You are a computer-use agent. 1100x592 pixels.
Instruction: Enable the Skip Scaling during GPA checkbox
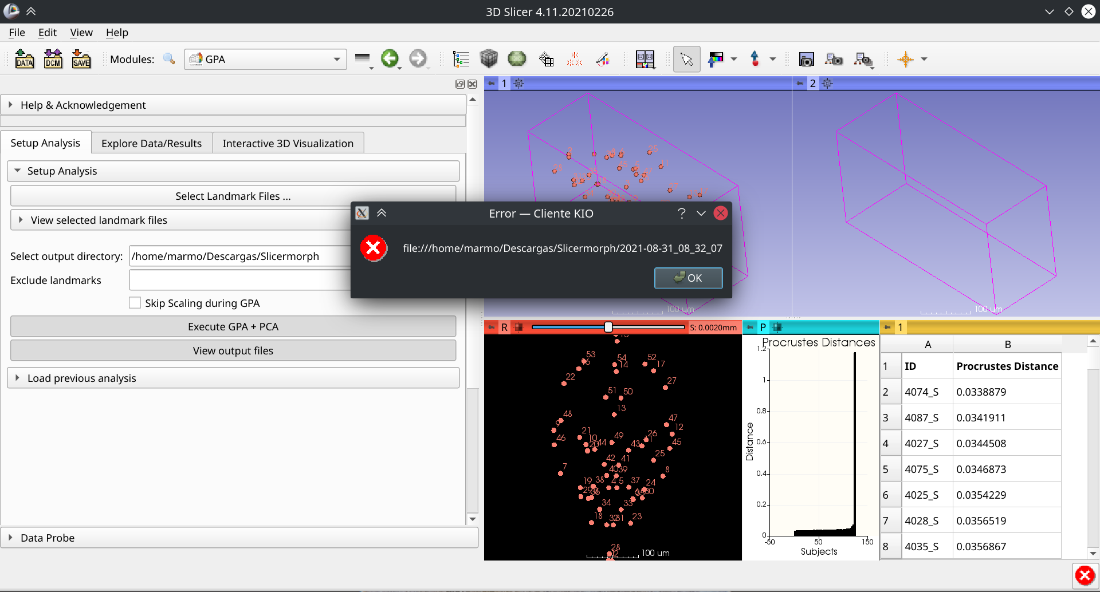point(135,302)
